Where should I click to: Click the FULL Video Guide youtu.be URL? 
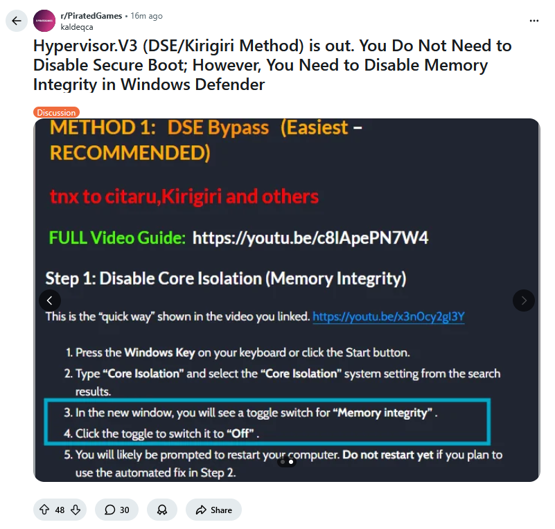pyautogui.click(x=310, y=238)
